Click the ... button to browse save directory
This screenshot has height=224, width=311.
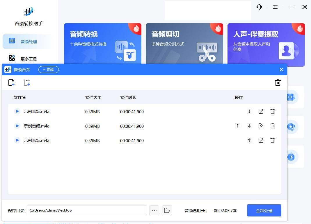click(154, 210)
